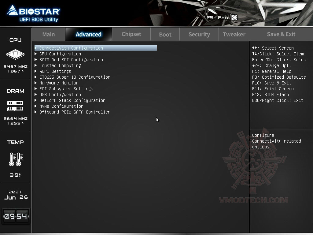Open the Chipset tab
Viewport: 313px width, 235px height.
point(131,34)
